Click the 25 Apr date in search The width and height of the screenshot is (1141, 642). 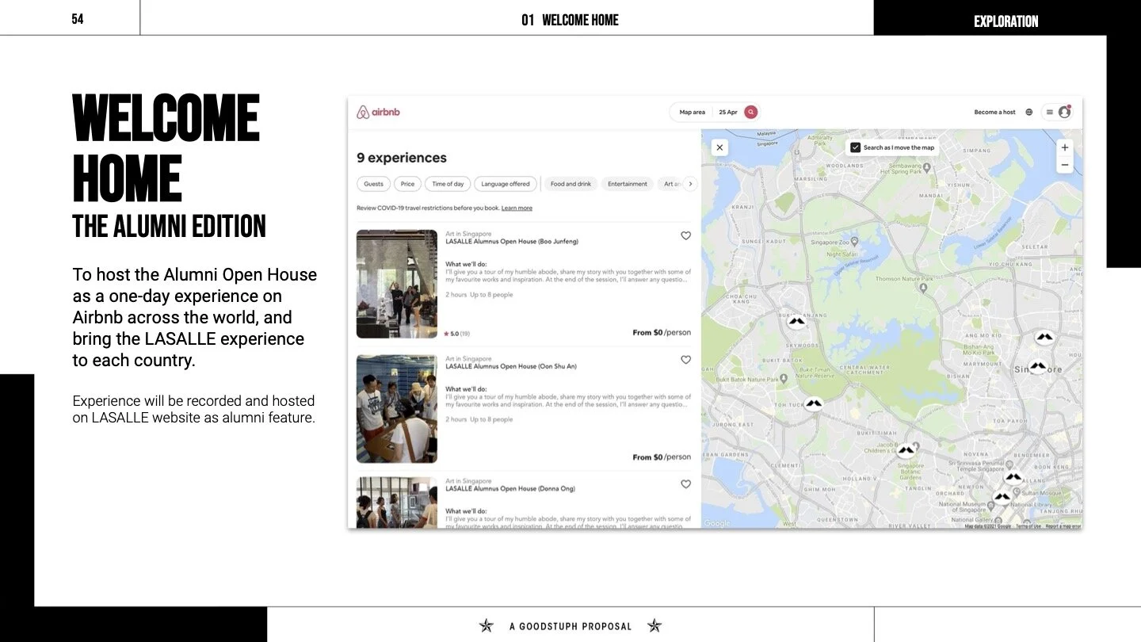pyautogui.click(x=728, y=113)
